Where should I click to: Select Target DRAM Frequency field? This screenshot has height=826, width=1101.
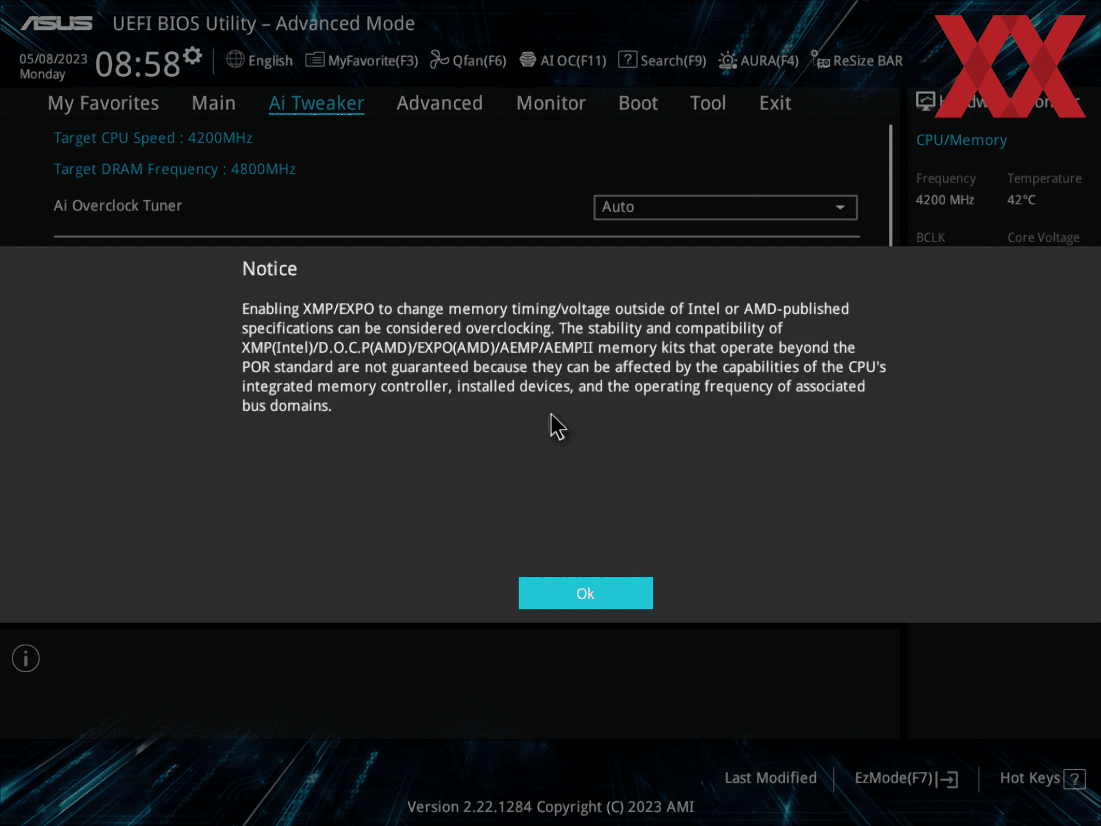pyautogui.click(x=173, y=169)
